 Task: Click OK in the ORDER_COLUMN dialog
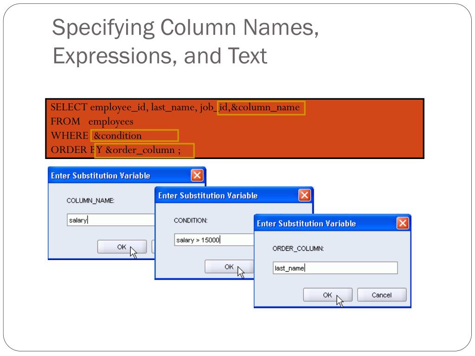tap(327, 295)
